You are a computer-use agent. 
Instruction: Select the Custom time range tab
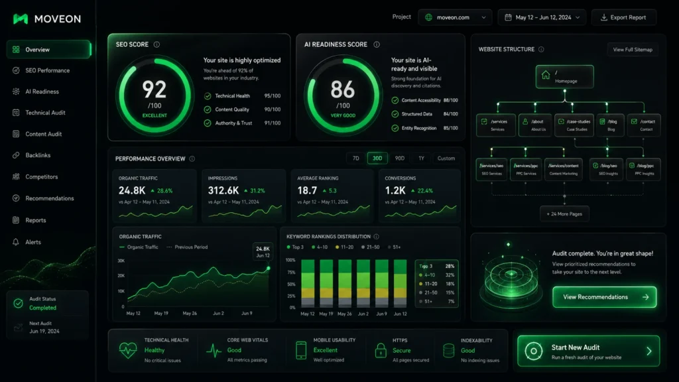click(x=446, y=159)
